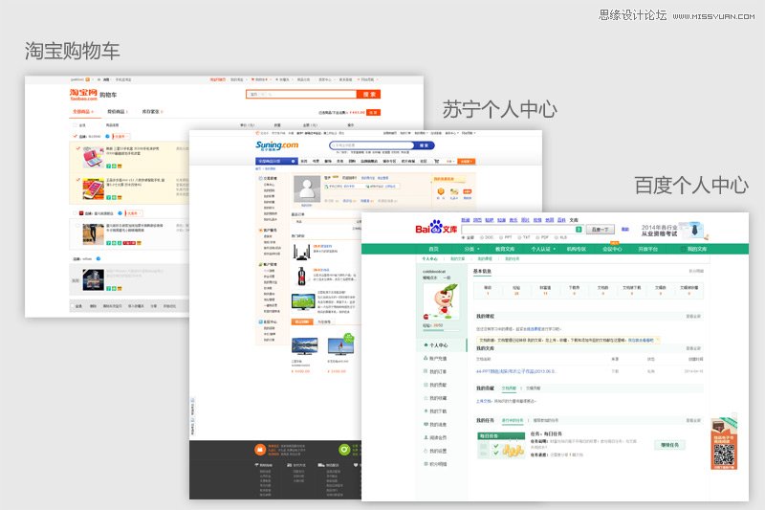Select the DOC radio under the Baidu search
765x510 pixels.
coord(482,237)
